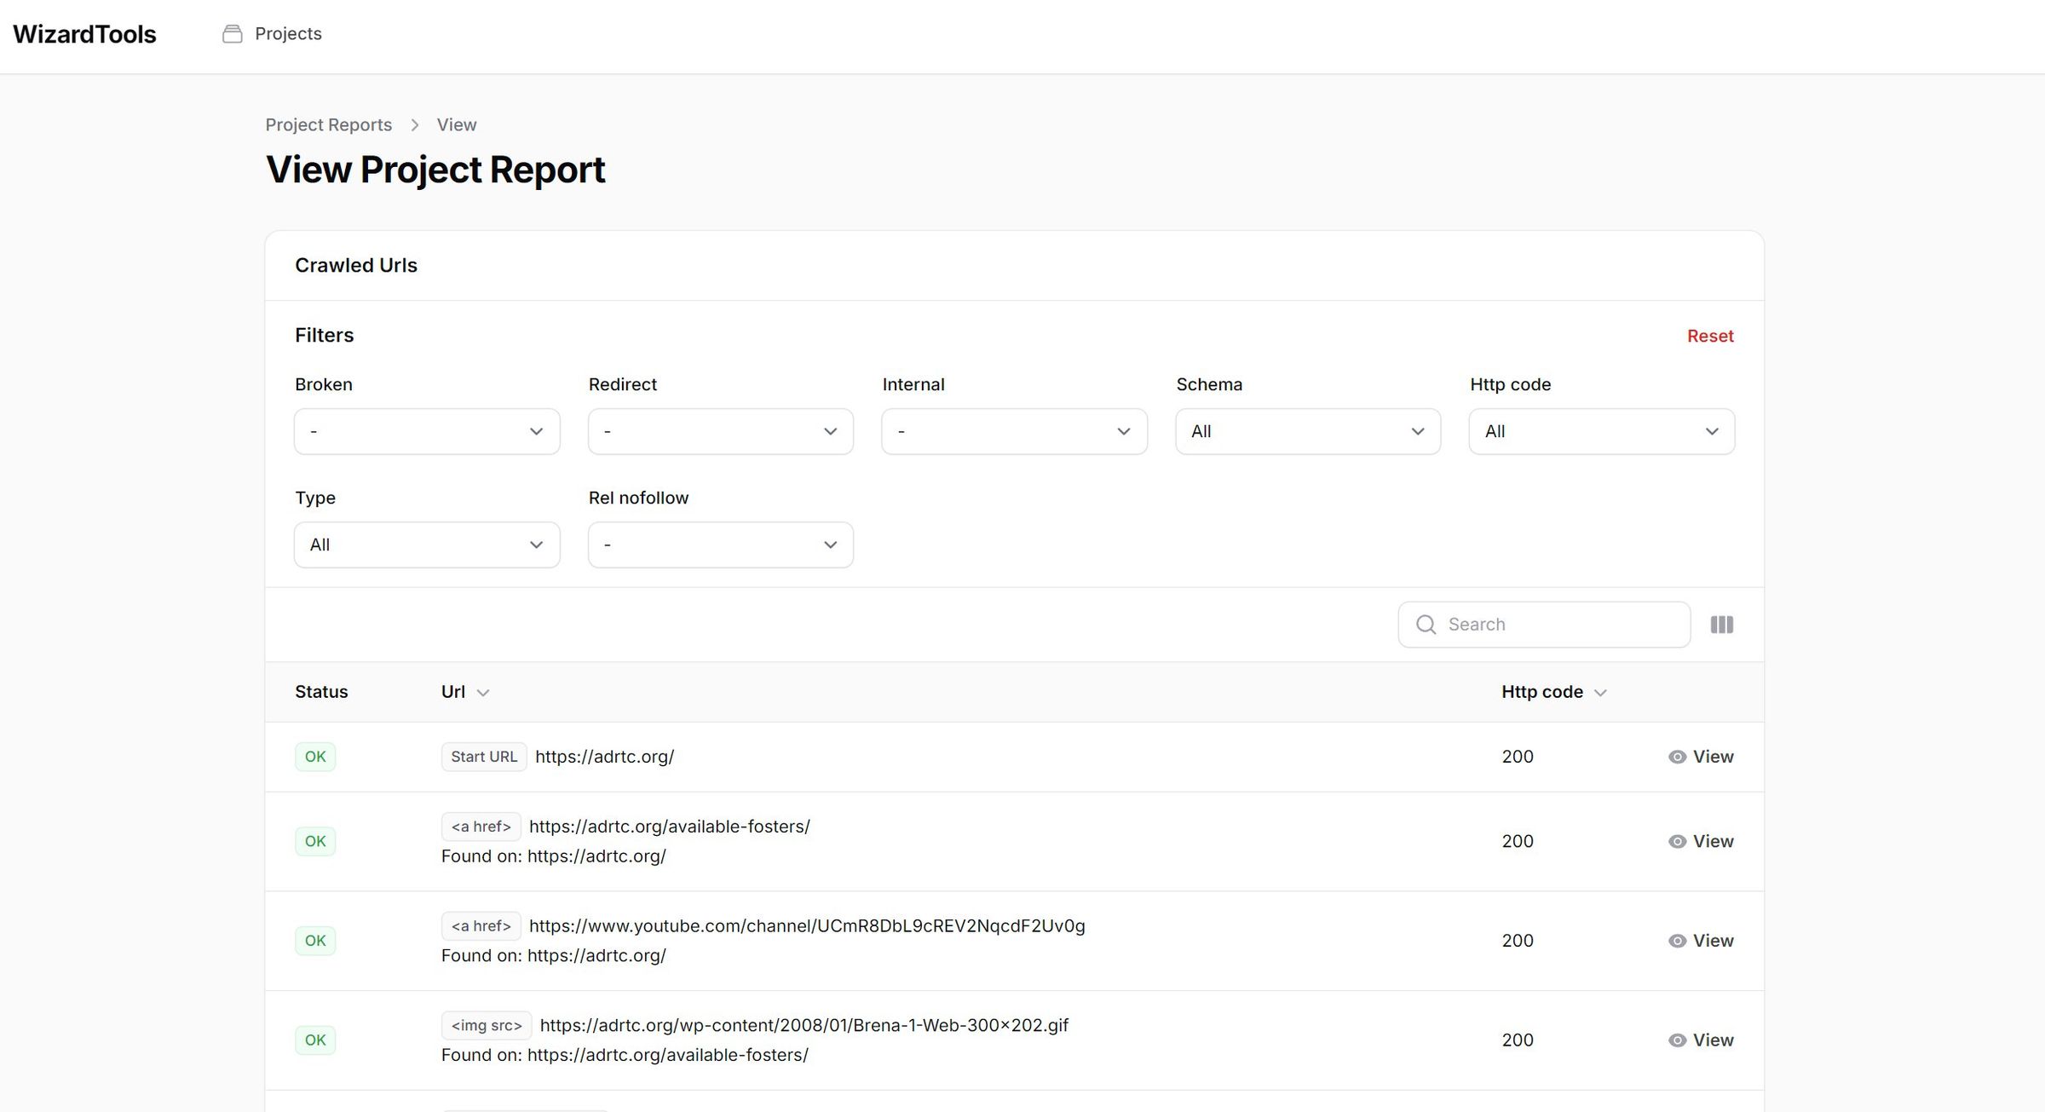This screenshot has width=2045, height=1112.
Task: Expand the Schema filter dropdown
Action: [1307, 431]
